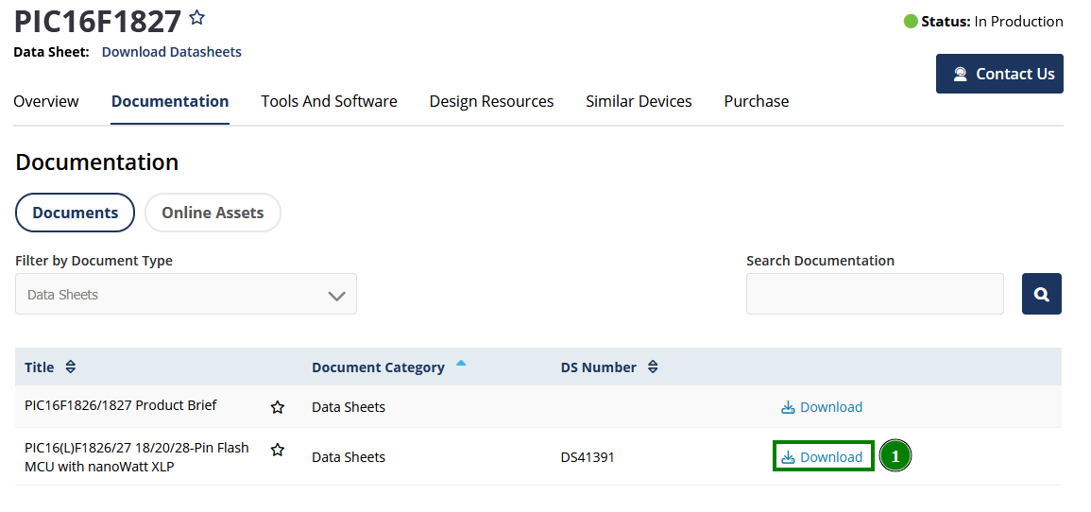Download the PIC16F1826/1827 Product Brief

[x=822, y=407]
